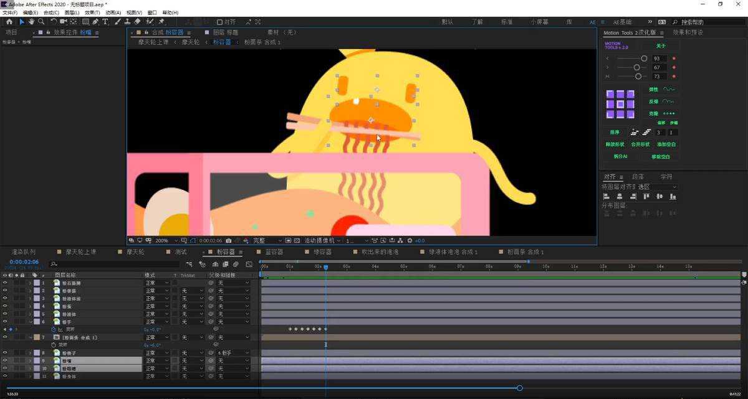
Task: Enable the 对齐 snapping checkbox in toolbar
Action: 219,22
